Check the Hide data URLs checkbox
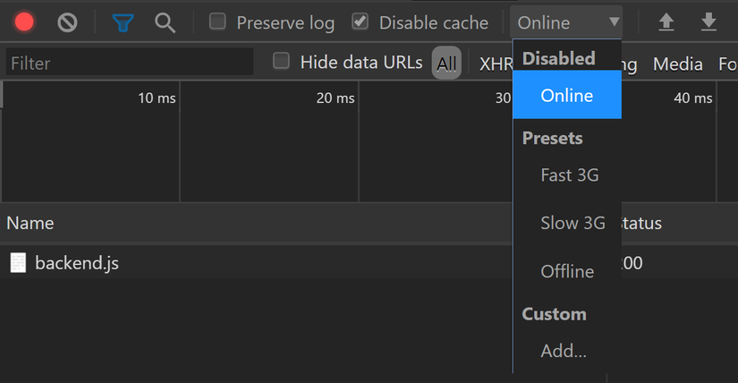This screenshot has width=738, height=383. point(281,62)
